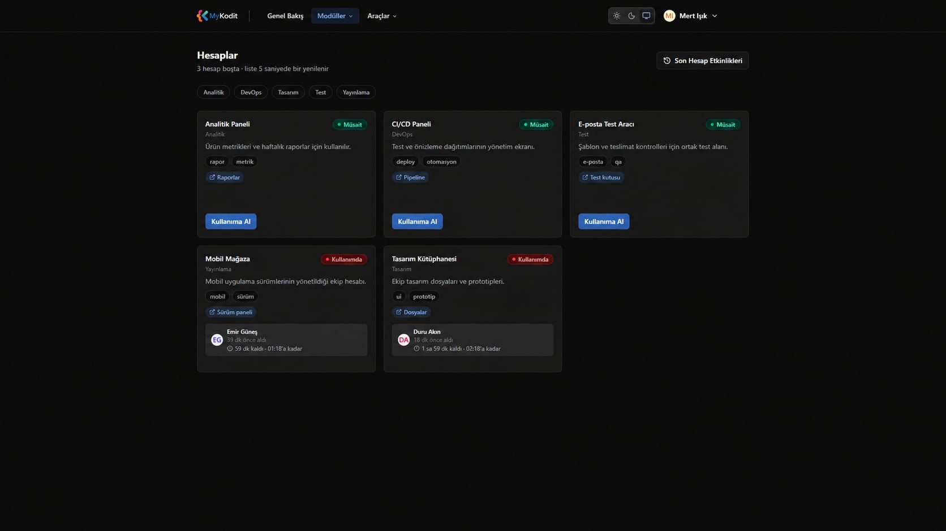The width and height of the screenshot is (946, 531).
Task: Filter by Tasarım category chip
Action: [288, 92]
